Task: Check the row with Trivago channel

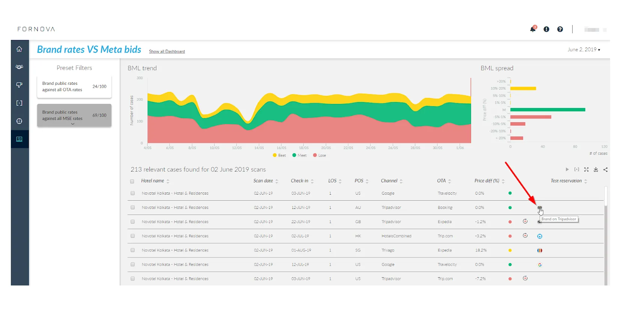Action: point(133,250)
